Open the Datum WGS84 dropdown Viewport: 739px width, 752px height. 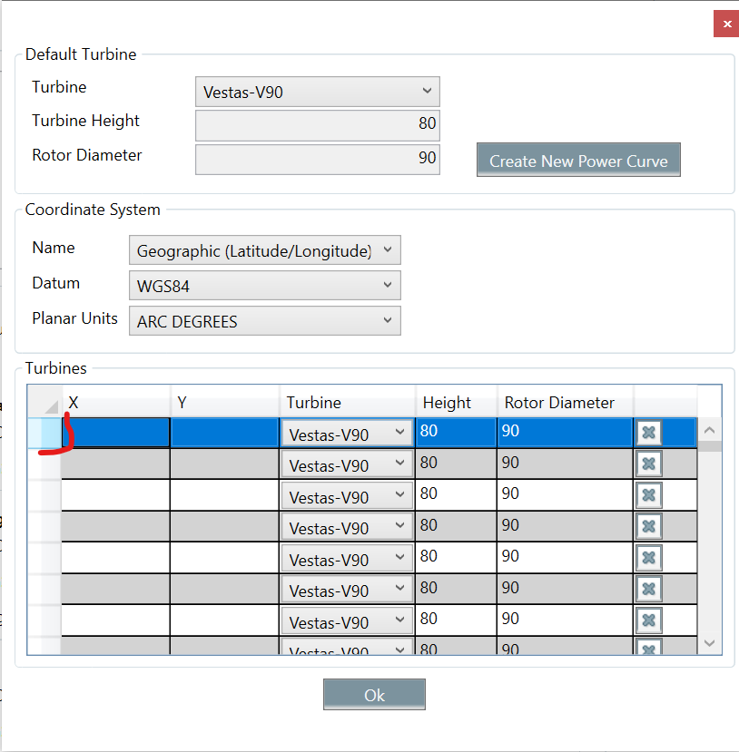(264, 286)
